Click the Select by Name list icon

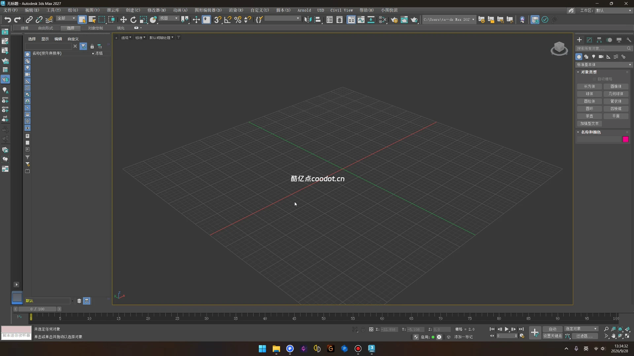point(92,20)
